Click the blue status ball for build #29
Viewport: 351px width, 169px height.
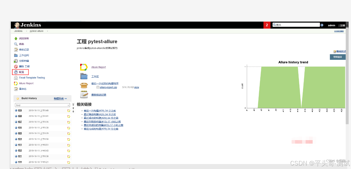tap(16, 110)
